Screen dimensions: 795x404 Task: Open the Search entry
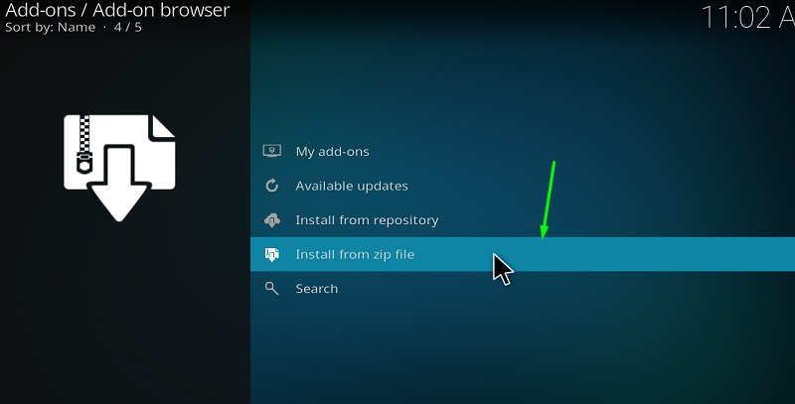(x=523, y=289)
